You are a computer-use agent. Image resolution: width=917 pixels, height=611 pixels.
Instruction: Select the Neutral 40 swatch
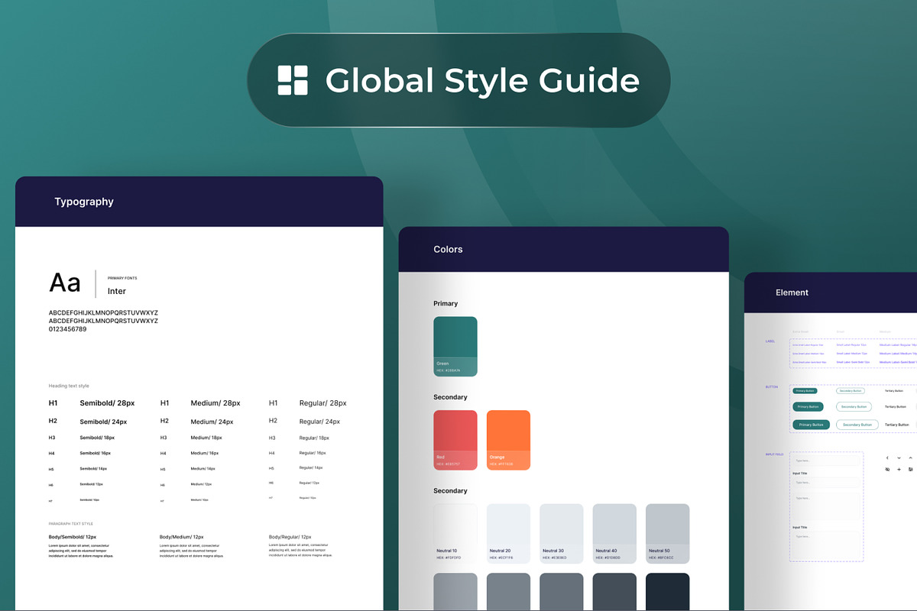pyautogui.click(x=614, y=534)
